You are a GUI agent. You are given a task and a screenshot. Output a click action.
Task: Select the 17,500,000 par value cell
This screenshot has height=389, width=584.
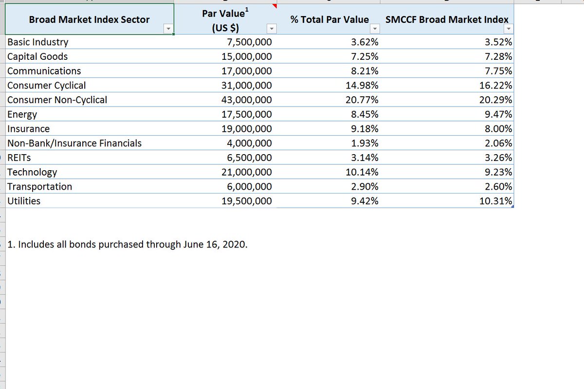tap(225, 114)
